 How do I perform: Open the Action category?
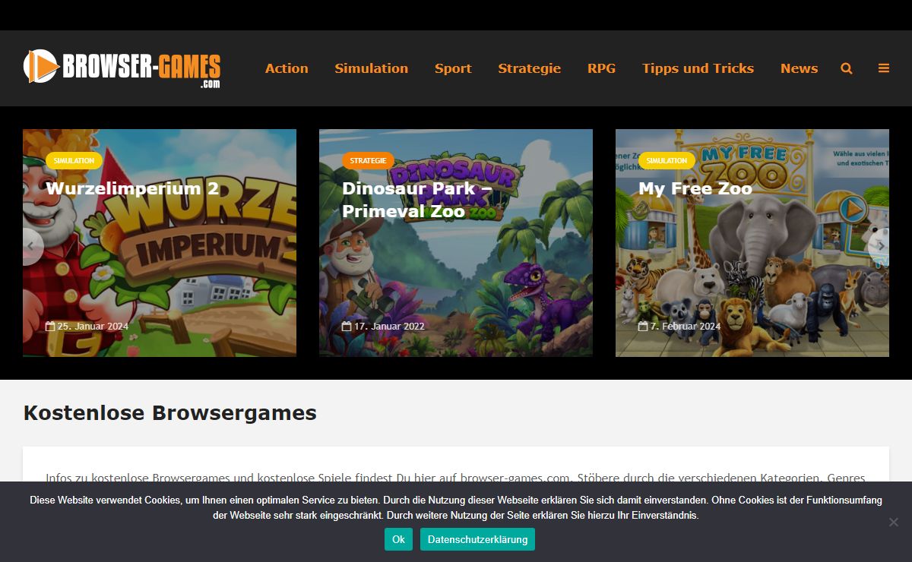click(x=287, y=68)
